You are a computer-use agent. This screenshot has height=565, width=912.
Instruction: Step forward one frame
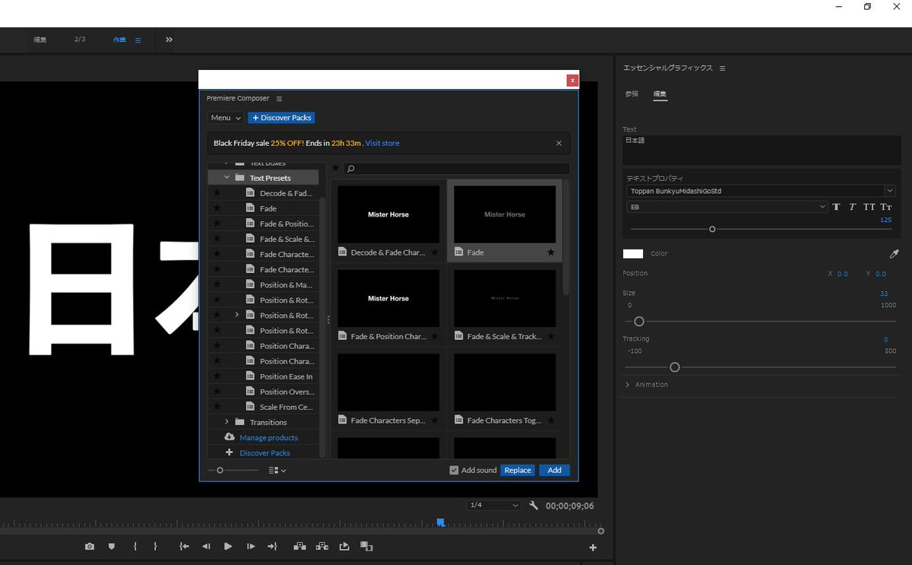tap(250, 546)
